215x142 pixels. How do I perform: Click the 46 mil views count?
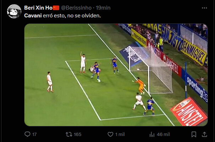[163, 134]
